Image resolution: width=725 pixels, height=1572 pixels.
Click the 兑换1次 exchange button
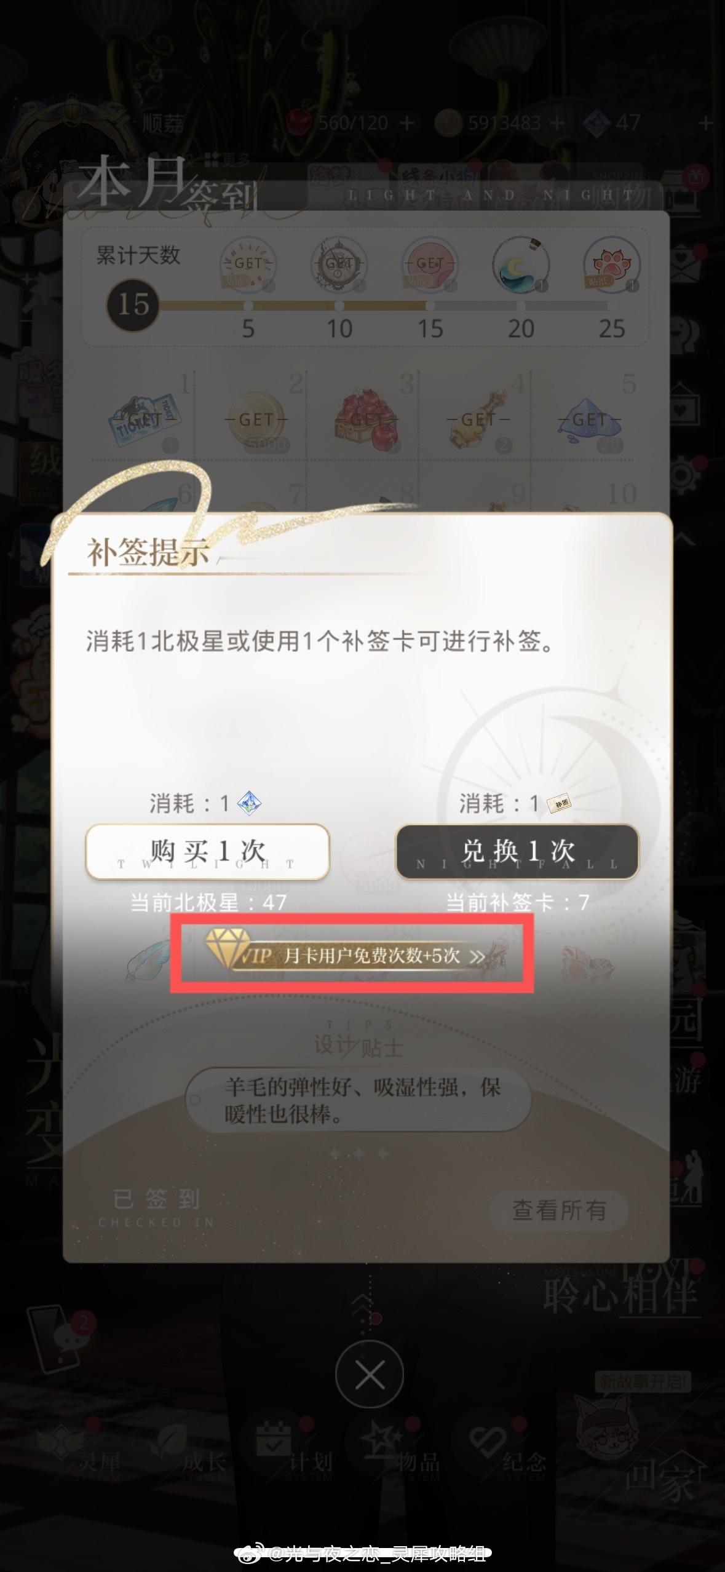(517, 852)
